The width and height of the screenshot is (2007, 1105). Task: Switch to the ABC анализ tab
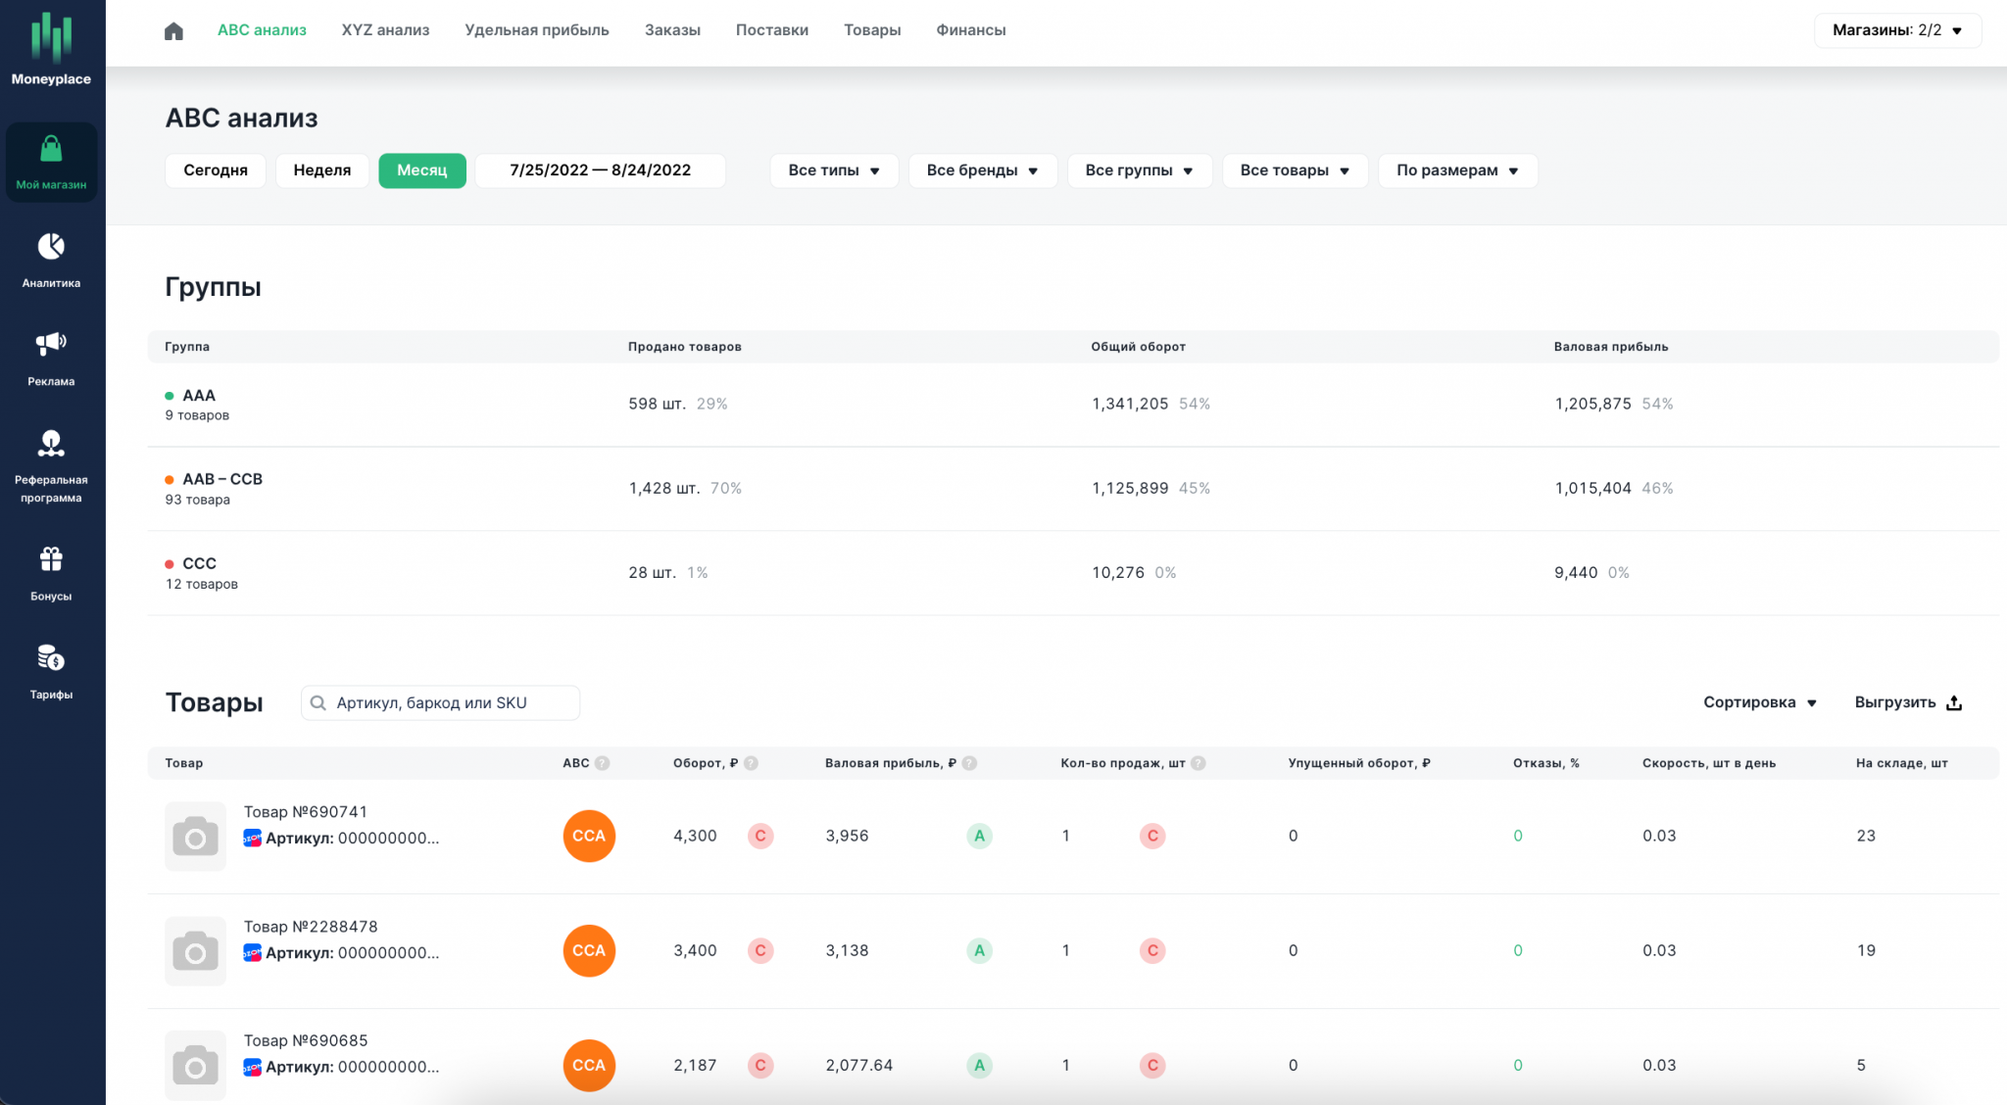click(262, 30)
